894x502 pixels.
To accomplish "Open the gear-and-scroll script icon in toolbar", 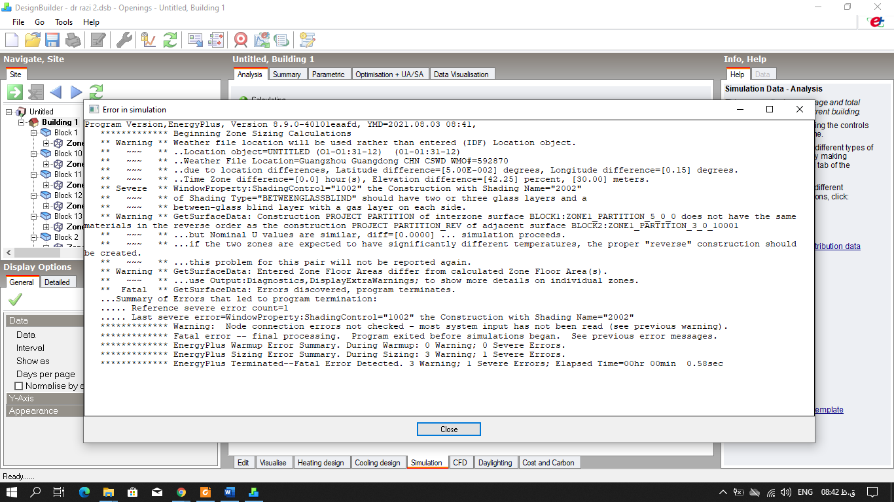I will 308,40.
